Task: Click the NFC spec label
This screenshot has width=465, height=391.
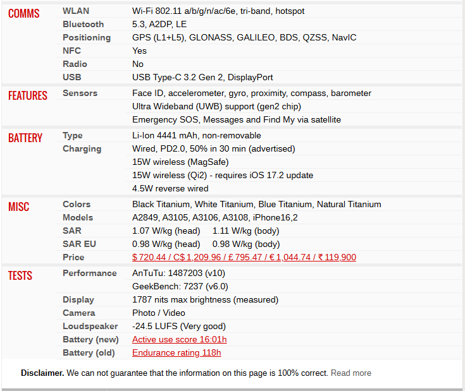Action: click(71, 51)
